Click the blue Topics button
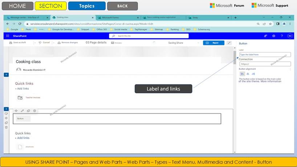 pos(87,6)
